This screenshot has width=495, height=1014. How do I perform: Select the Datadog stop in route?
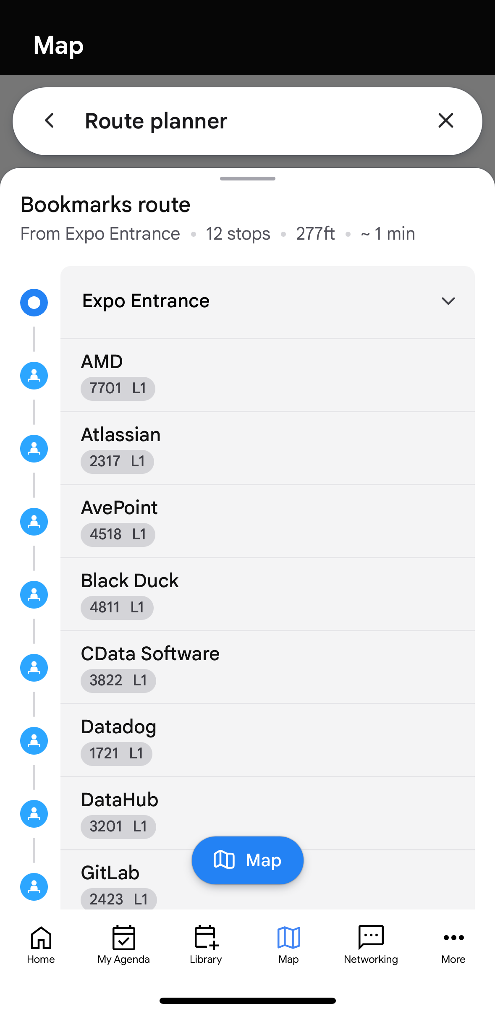click(267, 740)
